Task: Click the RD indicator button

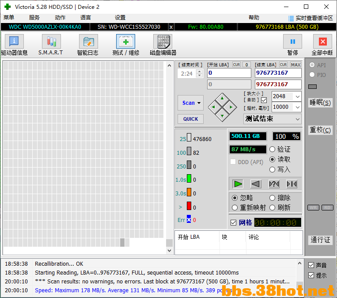Action: pos(327,207)
